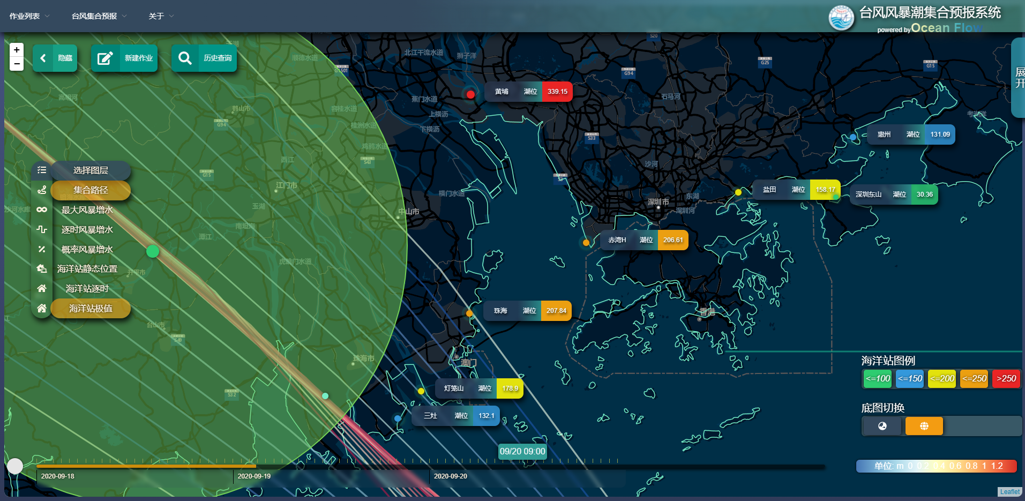Zoom in the map with plus button
The width and height of the screenshot is (1025, 501).
17,50
